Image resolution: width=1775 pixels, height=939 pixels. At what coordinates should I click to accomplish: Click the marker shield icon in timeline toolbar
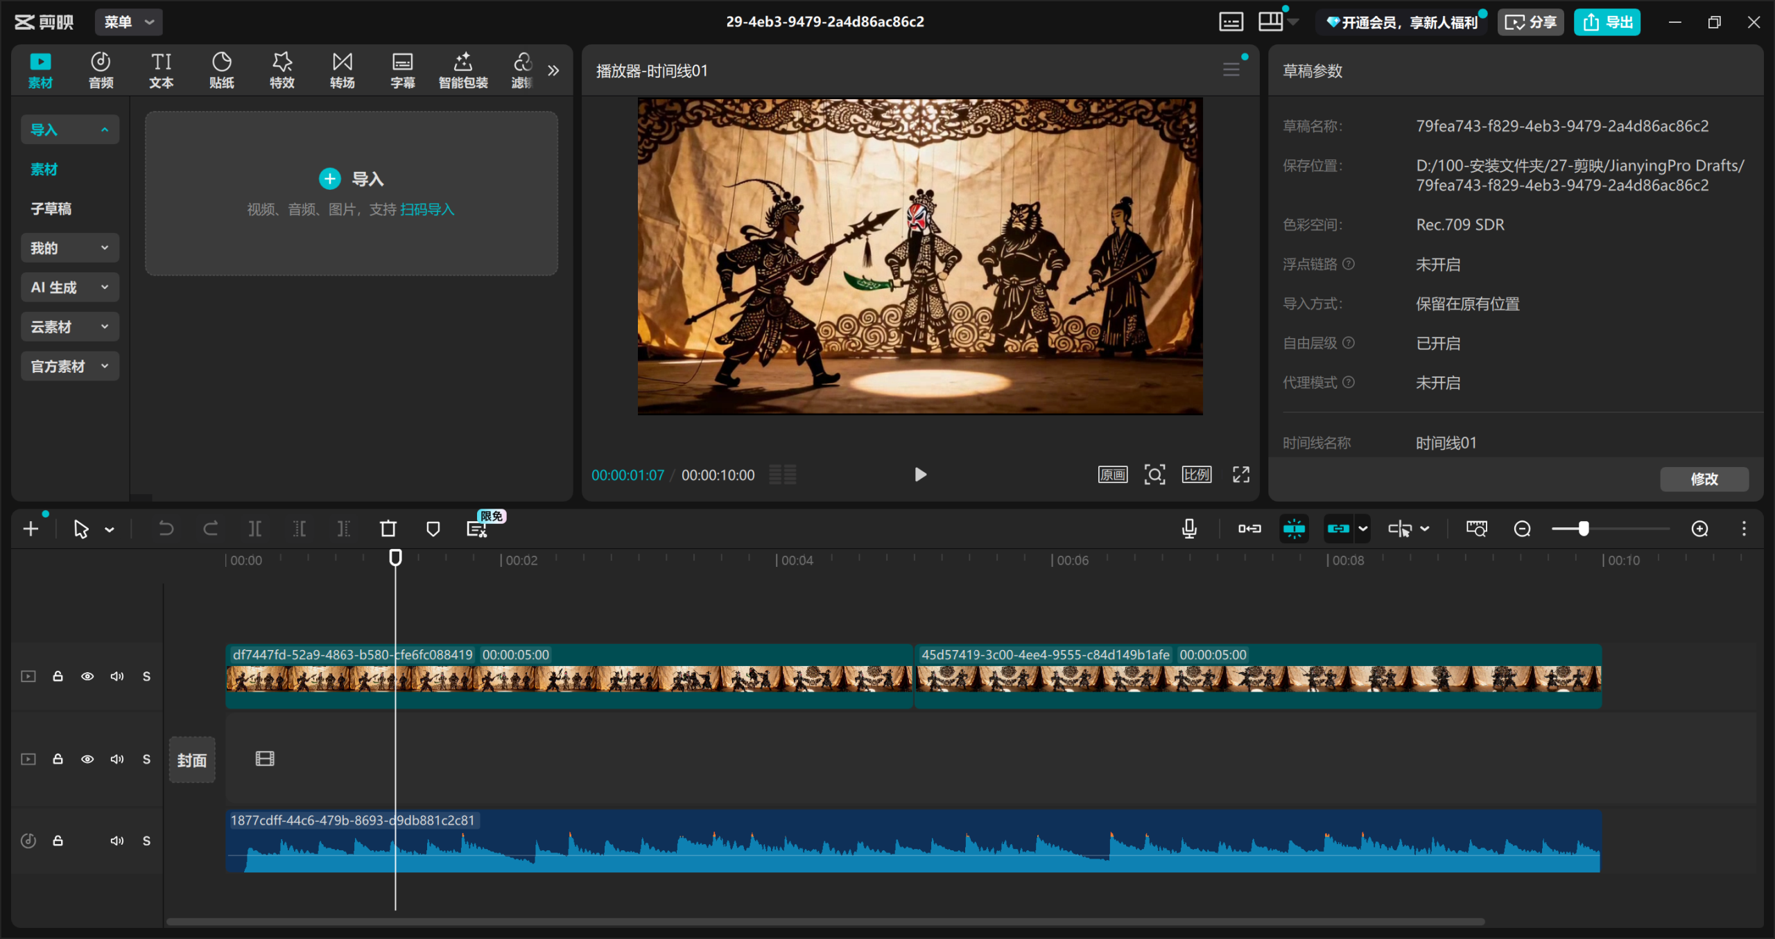click(433, 529)
